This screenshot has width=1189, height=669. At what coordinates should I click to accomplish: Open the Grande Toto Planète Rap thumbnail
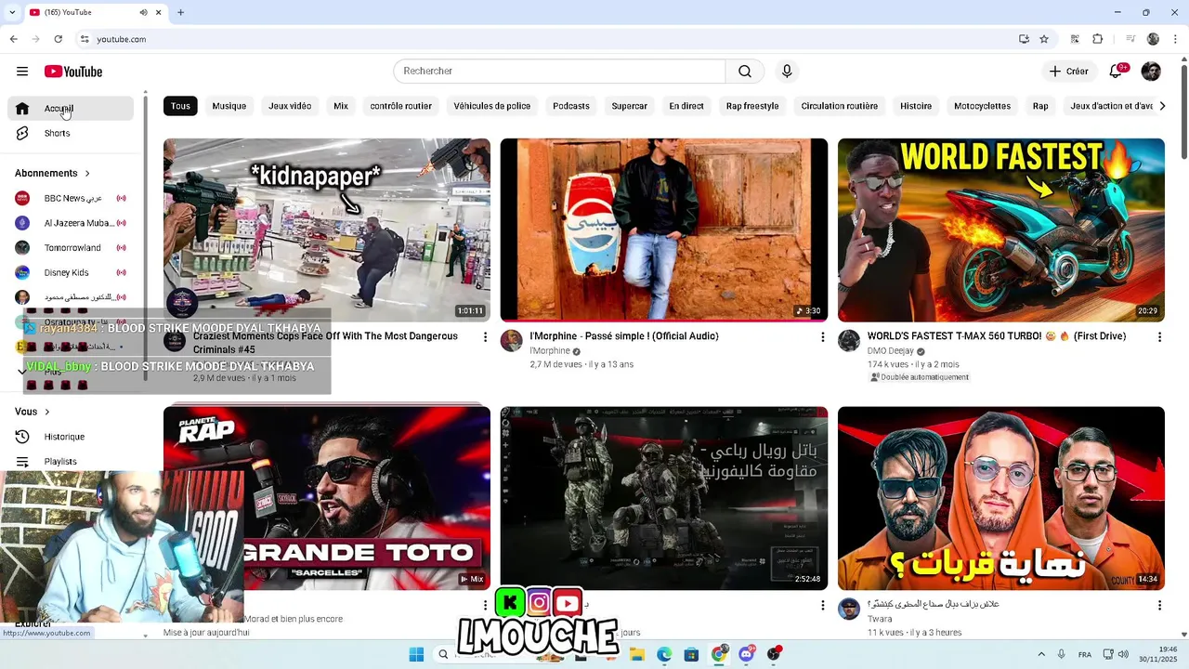327,498
